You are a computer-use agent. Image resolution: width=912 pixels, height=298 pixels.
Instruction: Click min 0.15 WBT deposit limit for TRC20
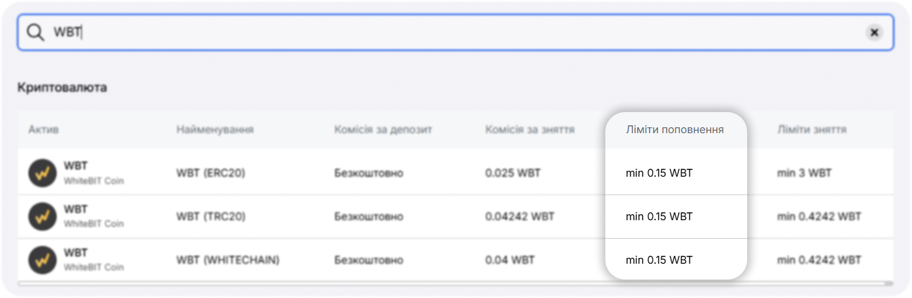point(659,216)
